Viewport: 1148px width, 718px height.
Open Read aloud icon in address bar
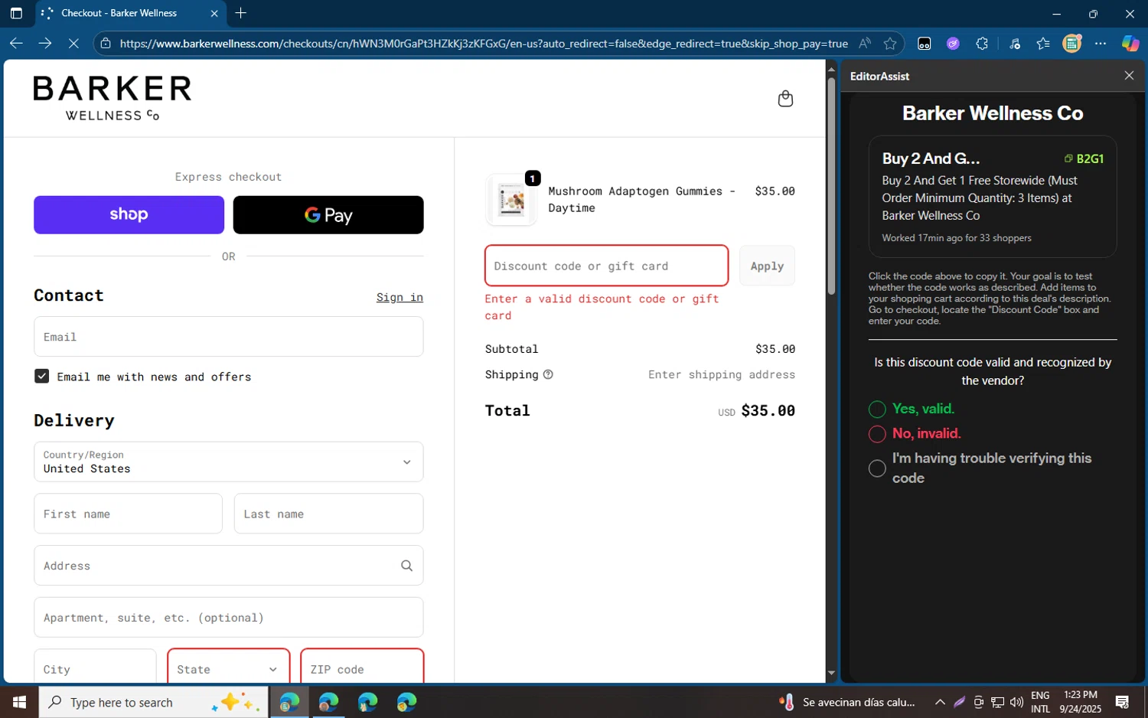[x=865, y=44]
